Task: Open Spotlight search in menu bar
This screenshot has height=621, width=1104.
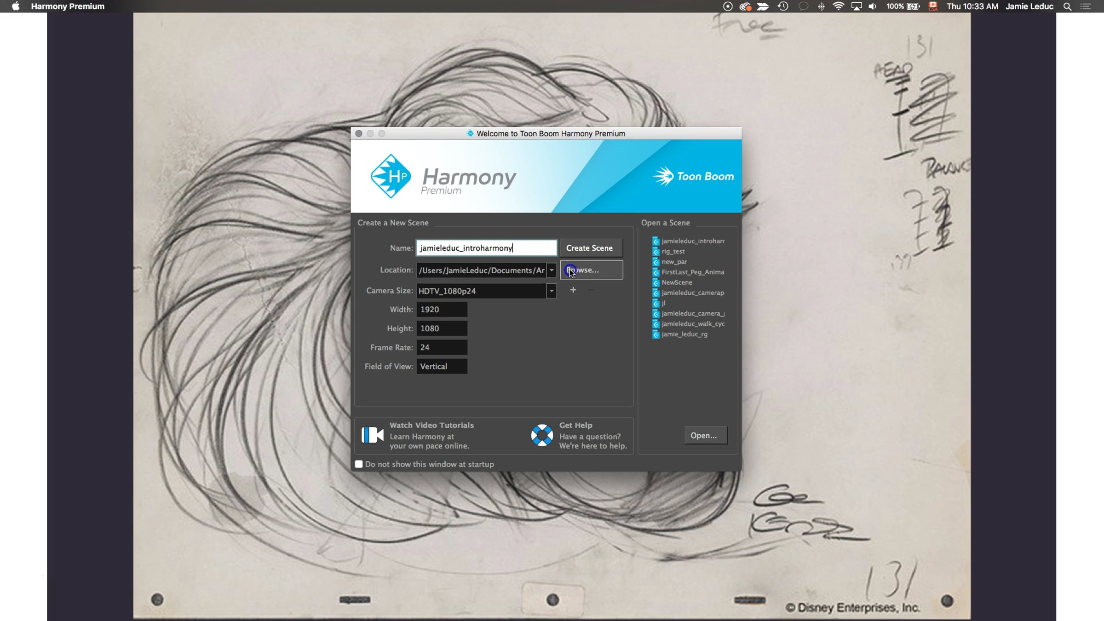Action: click(1068, 6)
